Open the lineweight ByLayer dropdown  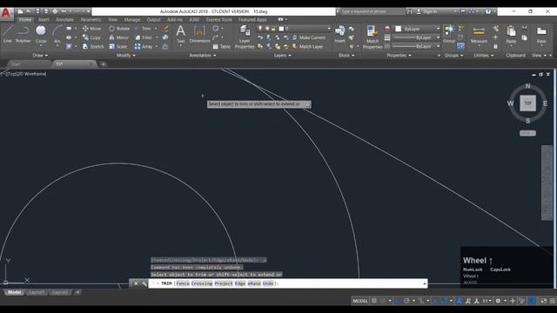pyautogui.click(x=417, y=37)
